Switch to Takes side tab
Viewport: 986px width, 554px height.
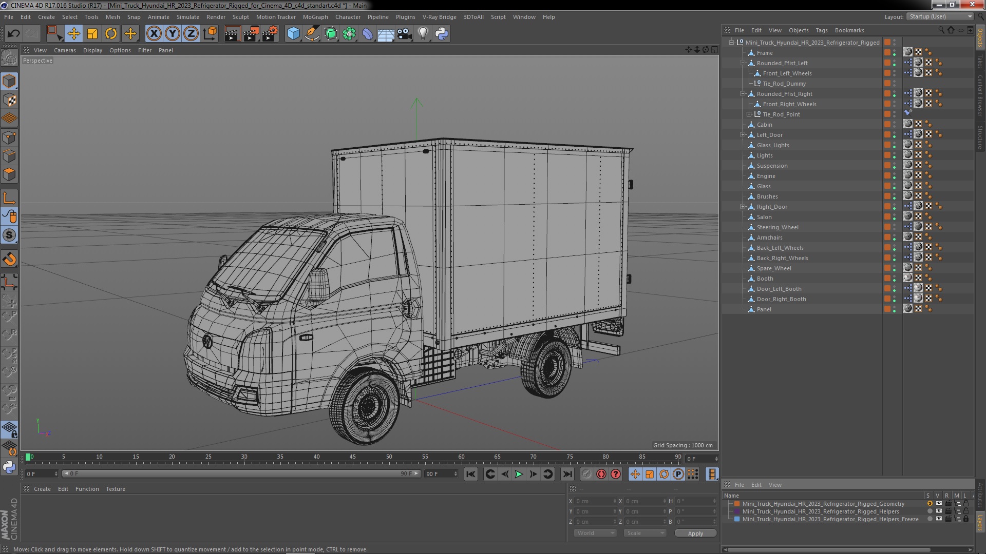point(980,62)
